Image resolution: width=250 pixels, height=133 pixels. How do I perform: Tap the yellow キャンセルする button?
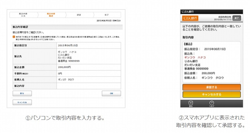tap(212, 94)
